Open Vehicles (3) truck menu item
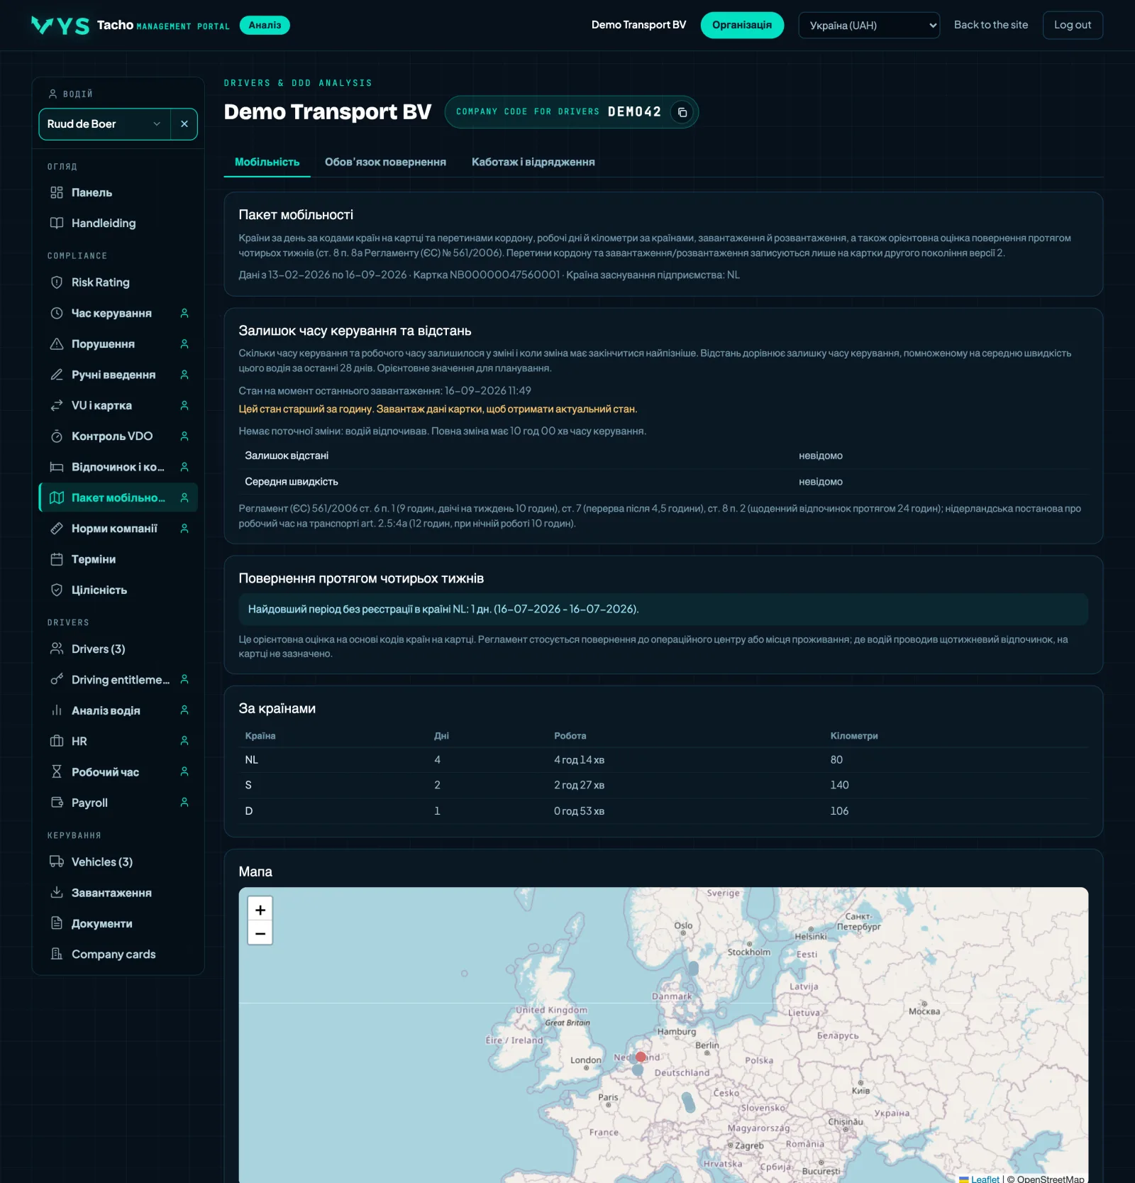 (118, 862)
